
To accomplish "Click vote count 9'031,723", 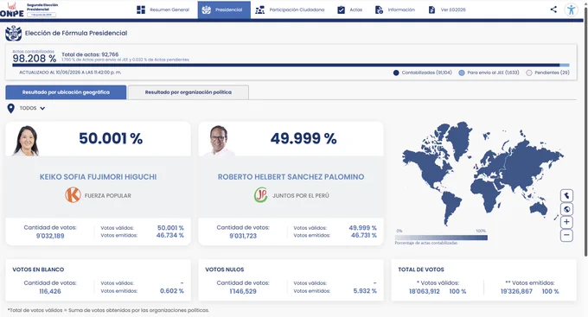I will 243,236.
